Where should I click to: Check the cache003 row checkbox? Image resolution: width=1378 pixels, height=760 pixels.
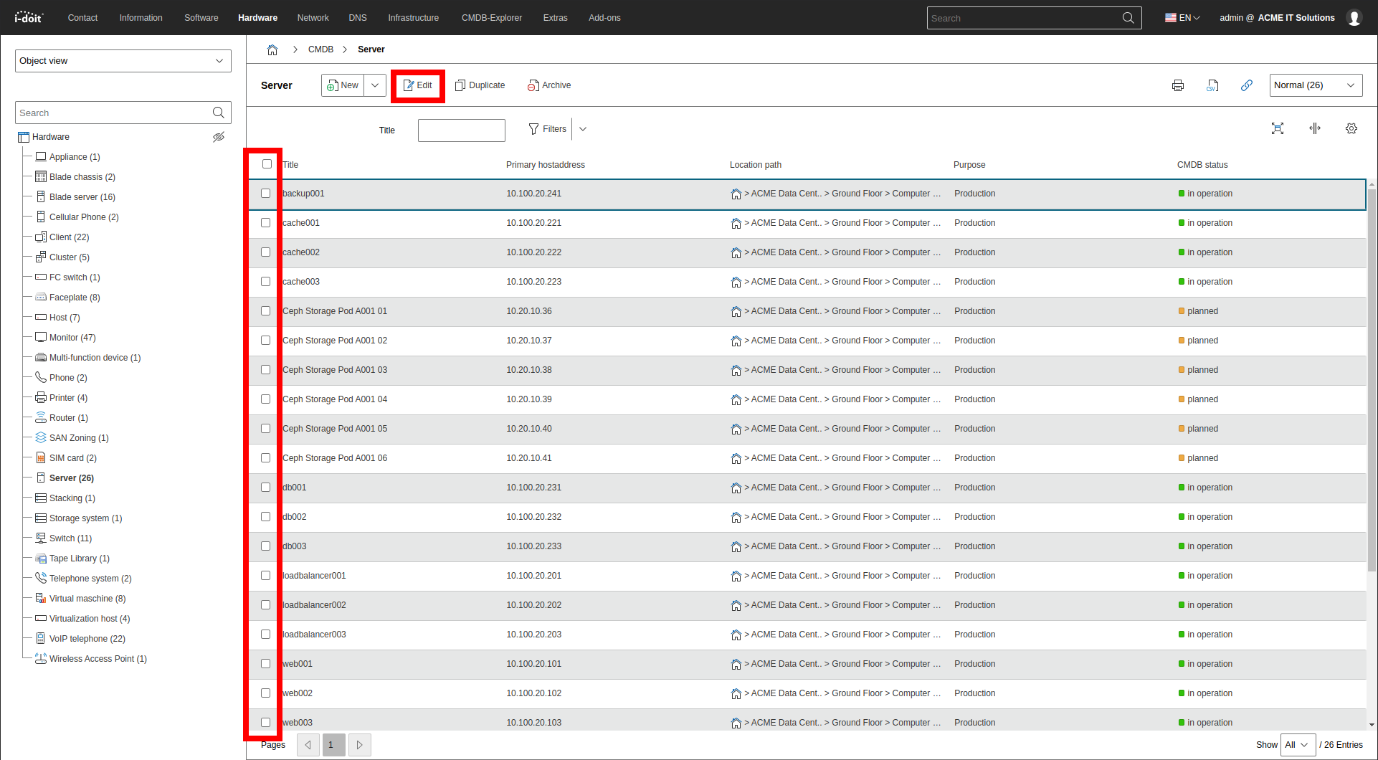[x=266, y=282]
